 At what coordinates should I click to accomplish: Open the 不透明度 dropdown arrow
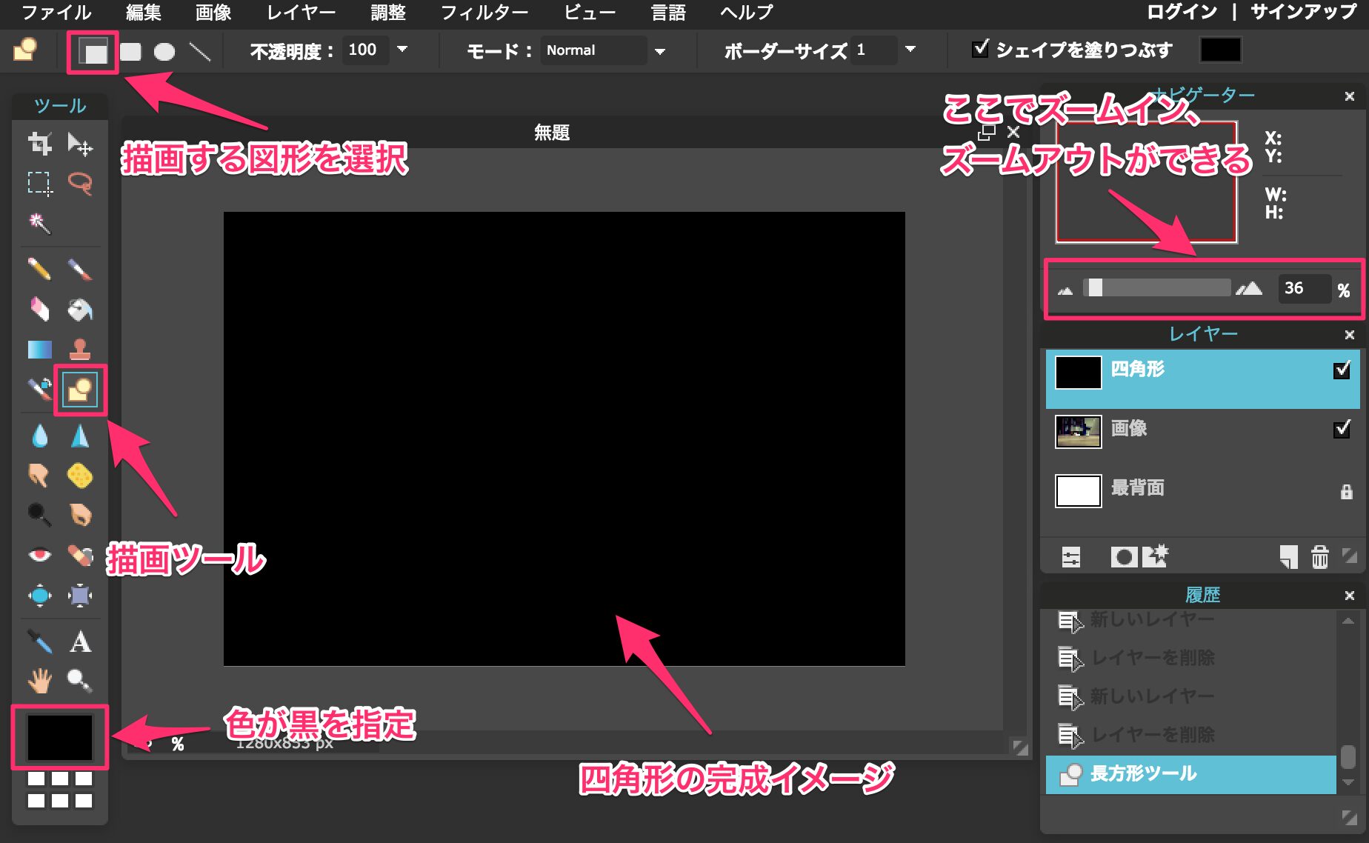pyautogui.click(x=402, y=50)
